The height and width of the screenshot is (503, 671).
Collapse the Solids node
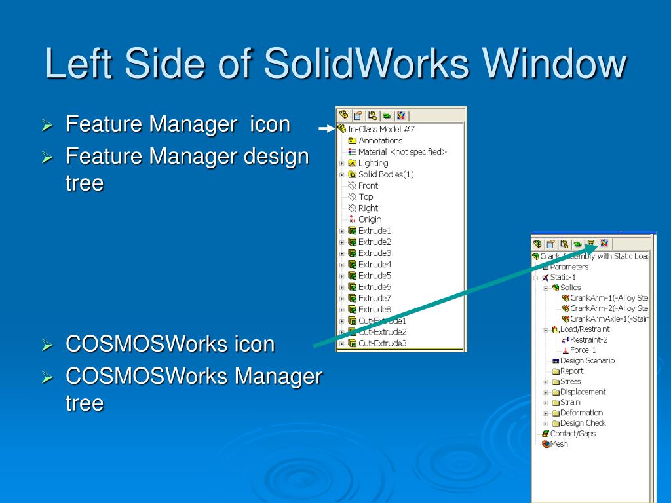click(x=546, y=288)
